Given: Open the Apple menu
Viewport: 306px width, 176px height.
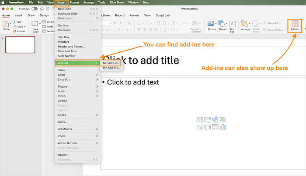Looking at the screenshot, I should [x=3, y=3].
